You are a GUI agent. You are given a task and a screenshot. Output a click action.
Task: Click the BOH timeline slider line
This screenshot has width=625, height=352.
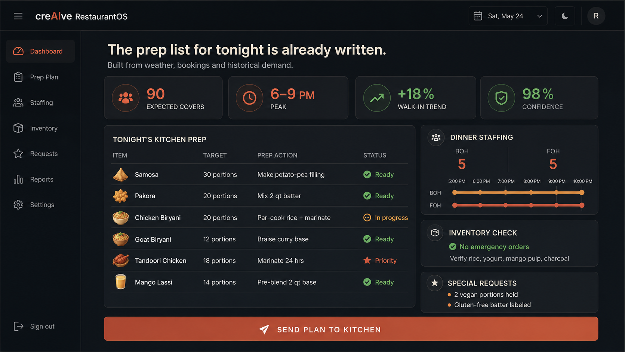click(518, 193)
